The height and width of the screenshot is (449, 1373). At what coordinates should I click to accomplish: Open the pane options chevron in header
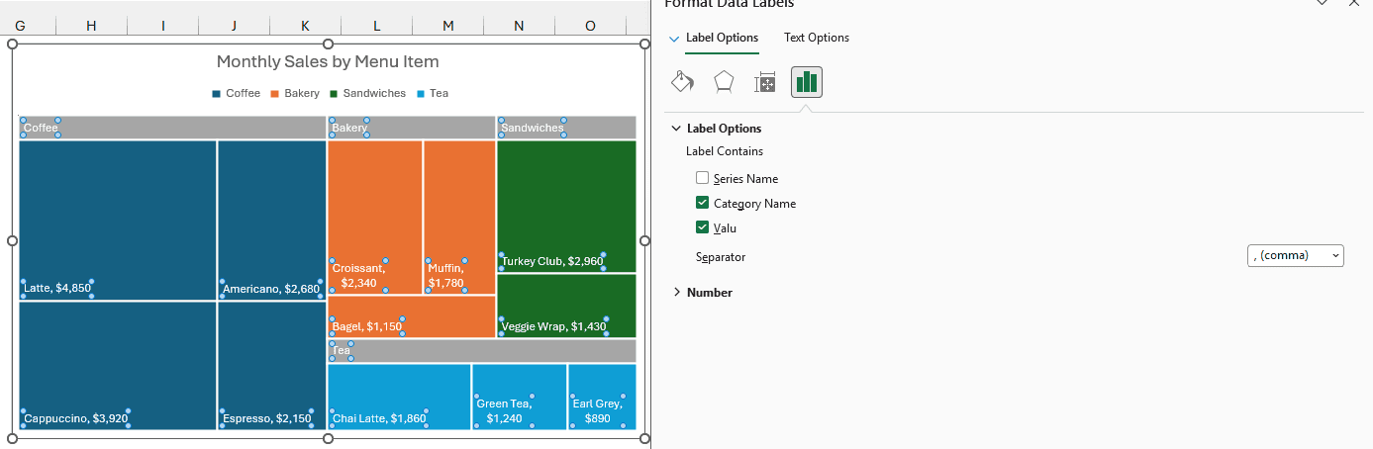click(1322, 4)
